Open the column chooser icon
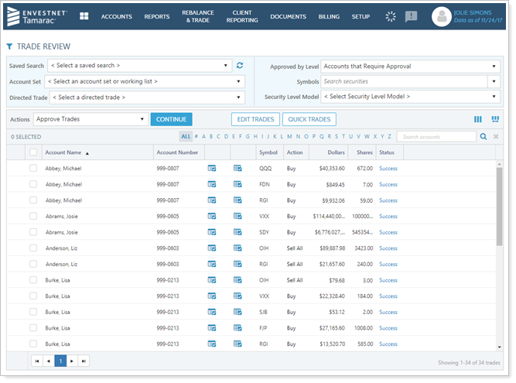Screen dimensions: 516x383 [x=477, y=119]
